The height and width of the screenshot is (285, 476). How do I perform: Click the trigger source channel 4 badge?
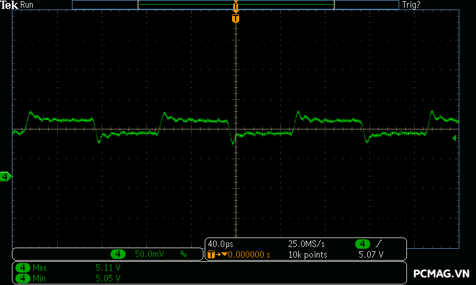[362, 244]
